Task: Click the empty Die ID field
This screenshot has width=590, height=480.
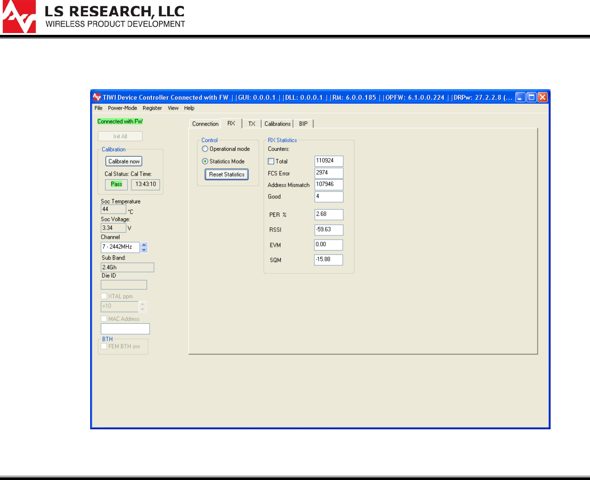Action: pyautogui.click(x=124, y=285)
